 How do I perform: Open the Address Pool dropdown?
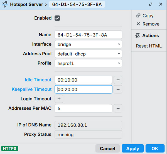pyautogui.click(x=88, y=54)
